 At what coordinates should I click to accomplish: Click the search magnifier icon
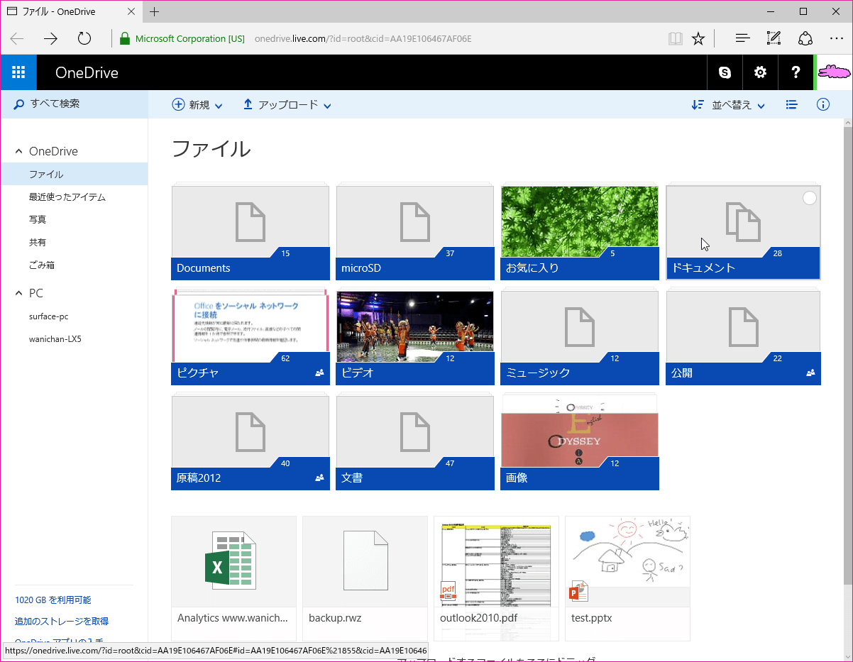point(19,104)
